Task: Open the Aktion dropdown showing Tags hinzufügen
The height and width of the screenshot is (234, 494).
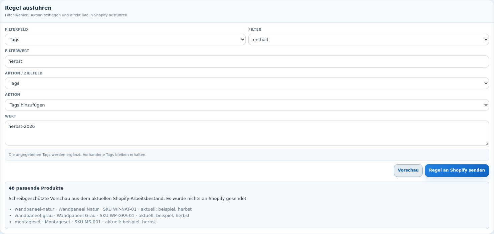Action: [x=247, y=105]
